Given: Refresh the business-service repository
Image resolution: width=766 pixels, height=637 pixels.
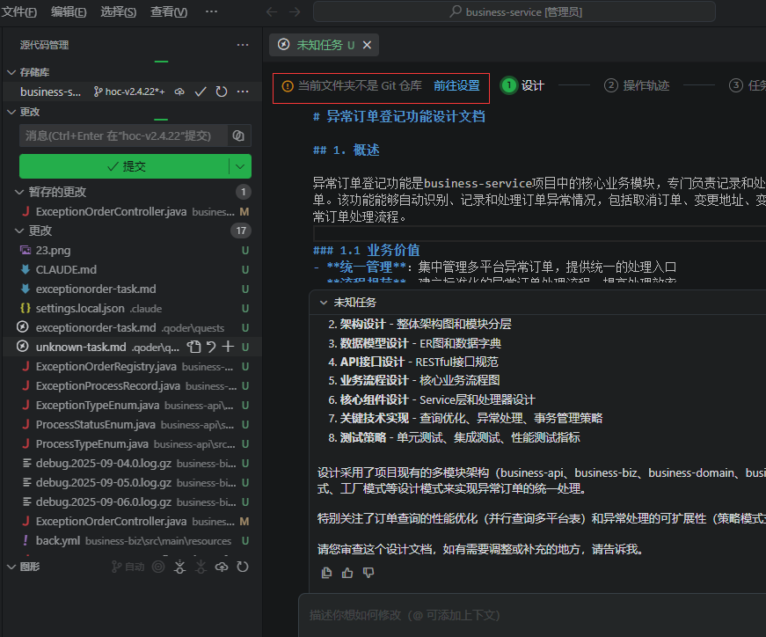Looking at the screenshot, I should (x=222, y=92).
